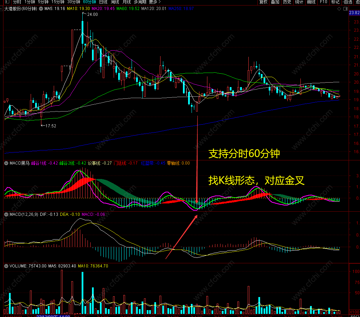360x317 pixels.
Task: Click the 标记 mark button
Action: click(335, 2)
